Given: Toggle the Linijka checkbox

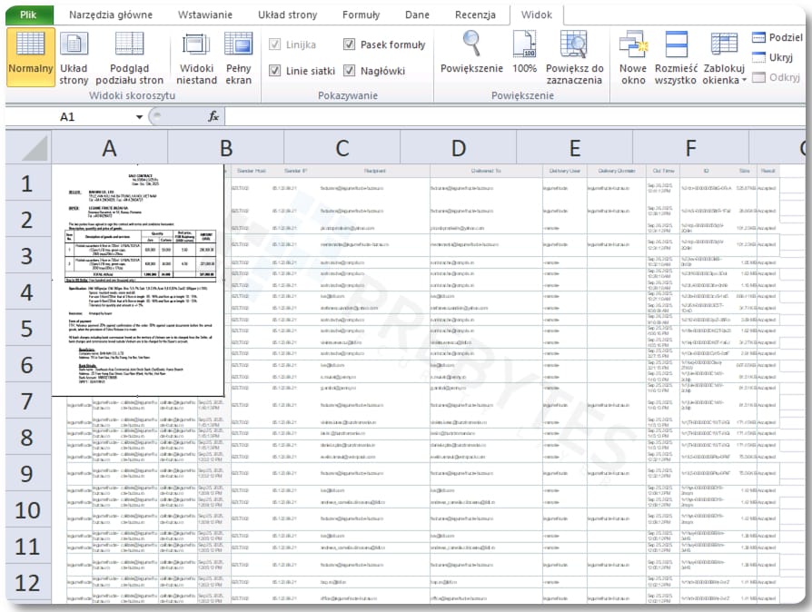Looking at the screenshot, I should click(275, 44).
